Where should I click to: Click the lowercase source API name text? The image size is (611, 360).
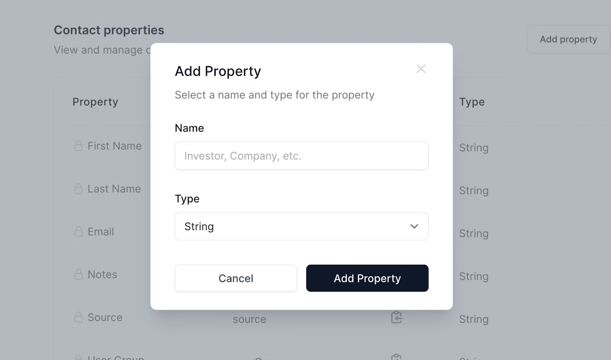(x=249, y=319)
